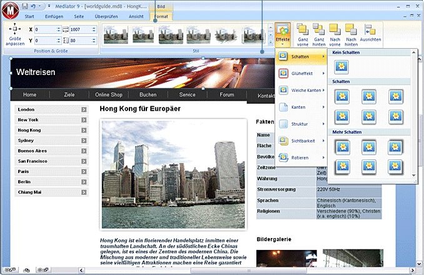Viewport: 424px width, 275px height.
Task: Click the San Francisco arrow button
Action: tap(84, 161)
